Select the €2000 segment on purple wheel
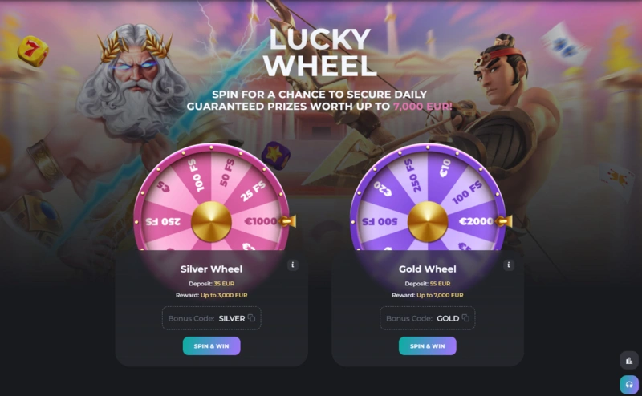Viewport: 642px width, 396px height. [476, 221]
